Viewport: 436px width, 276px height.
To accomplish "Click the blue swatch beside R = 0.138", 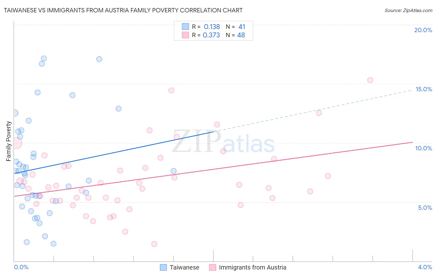I will 185,27.
